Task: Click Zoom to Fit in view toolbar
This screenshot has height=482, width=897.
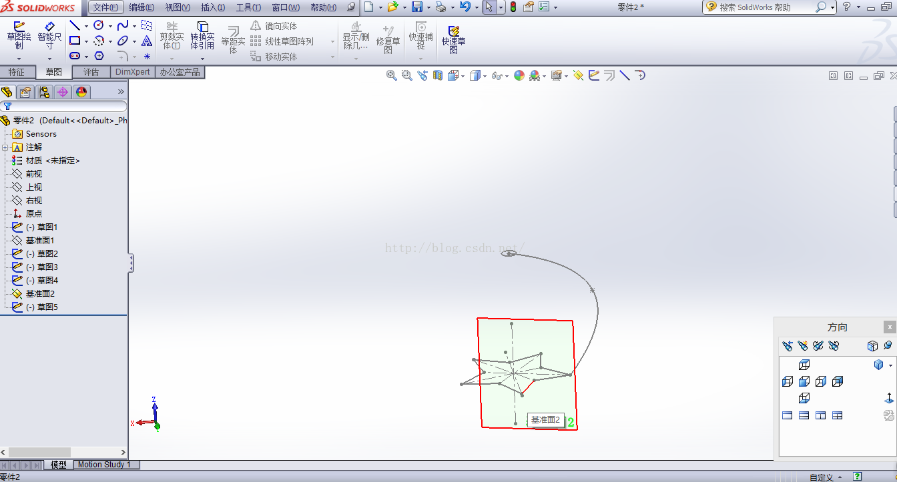Action: pyautogui.click(x=392, y=75)
